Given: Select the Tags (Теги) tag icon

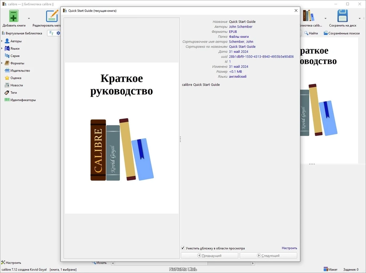Looking at the screenshot, I should pos(7,93).
